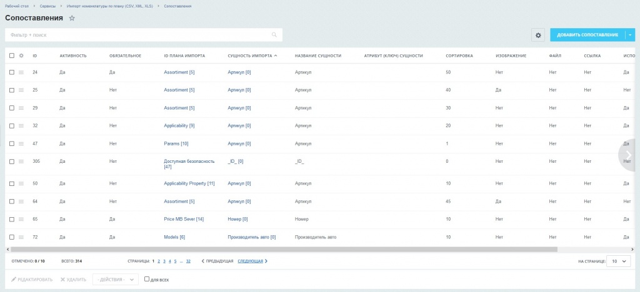Sort by ID column header
Image resolution: width=640 pixels, height=292 pixels.
tap(35, 56)
